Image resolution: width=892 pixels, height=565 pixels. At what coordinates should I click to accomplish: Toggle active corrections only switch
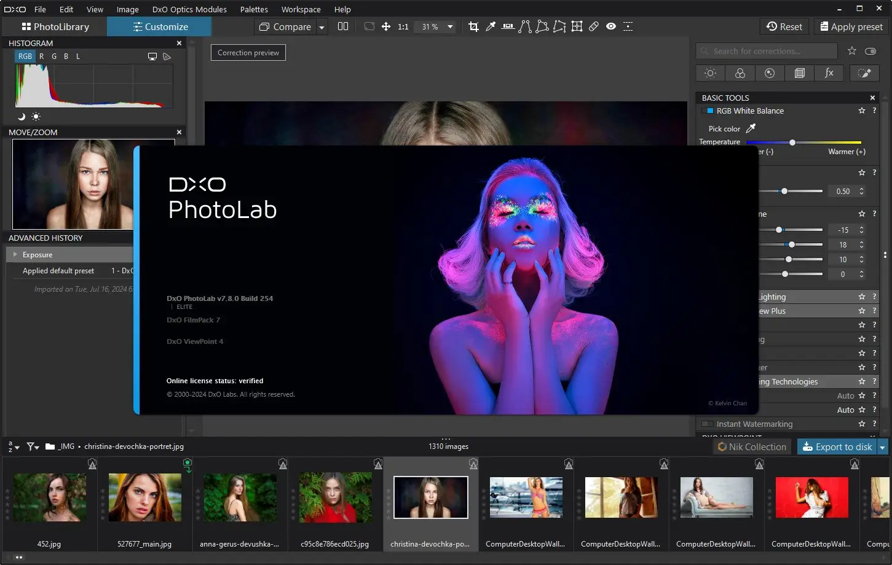(x=870, y=51)
